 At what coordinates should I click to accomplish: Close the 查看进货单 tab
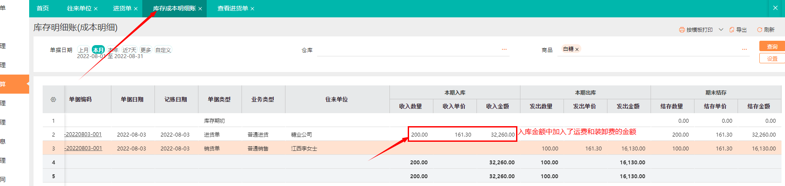pos(252,9)
